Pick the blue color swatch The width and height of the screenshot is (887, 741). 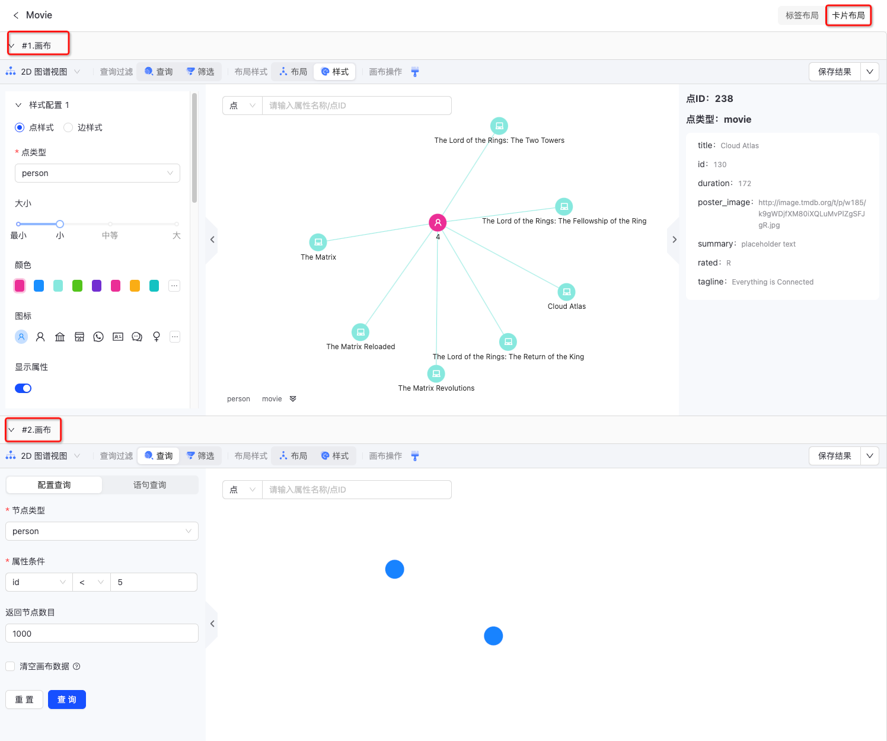(x=39, y=286)
